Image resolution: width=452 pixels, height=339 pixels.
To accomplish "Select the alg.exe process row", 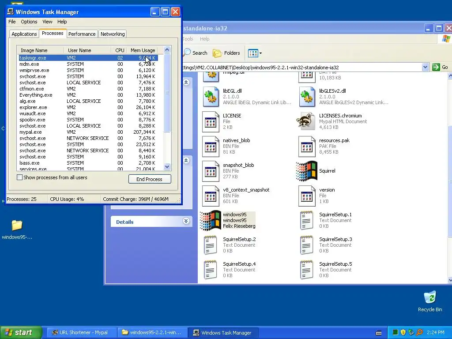I will tap(88, 101).
